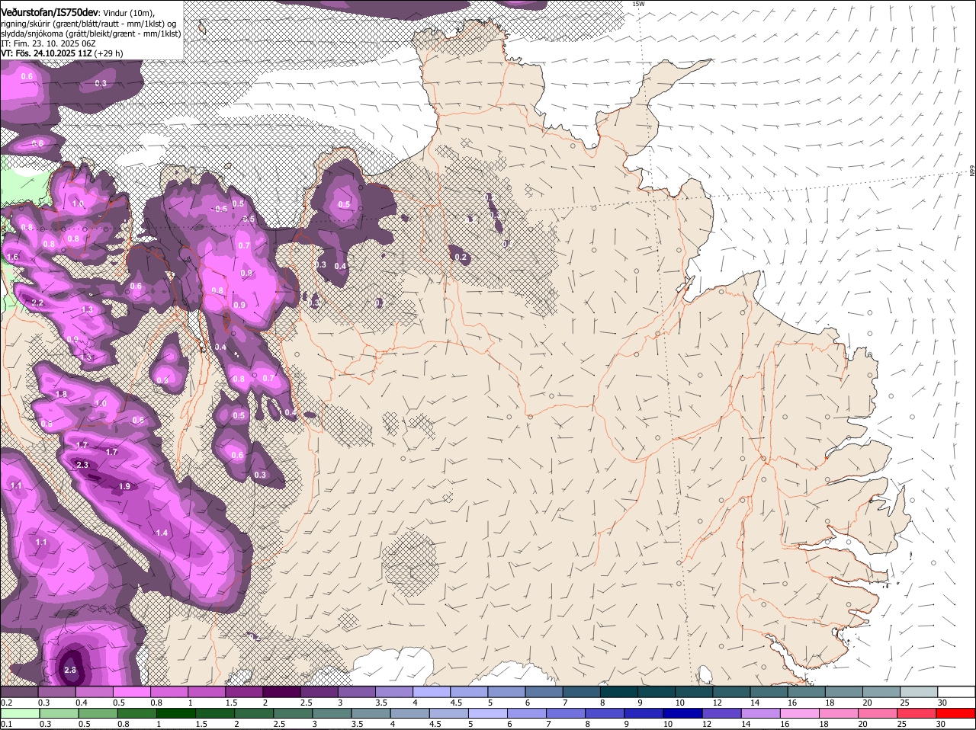Click the 1.9 precipitation value on map
This screenshot has height=730, width=976.
(x=124, y=486)
